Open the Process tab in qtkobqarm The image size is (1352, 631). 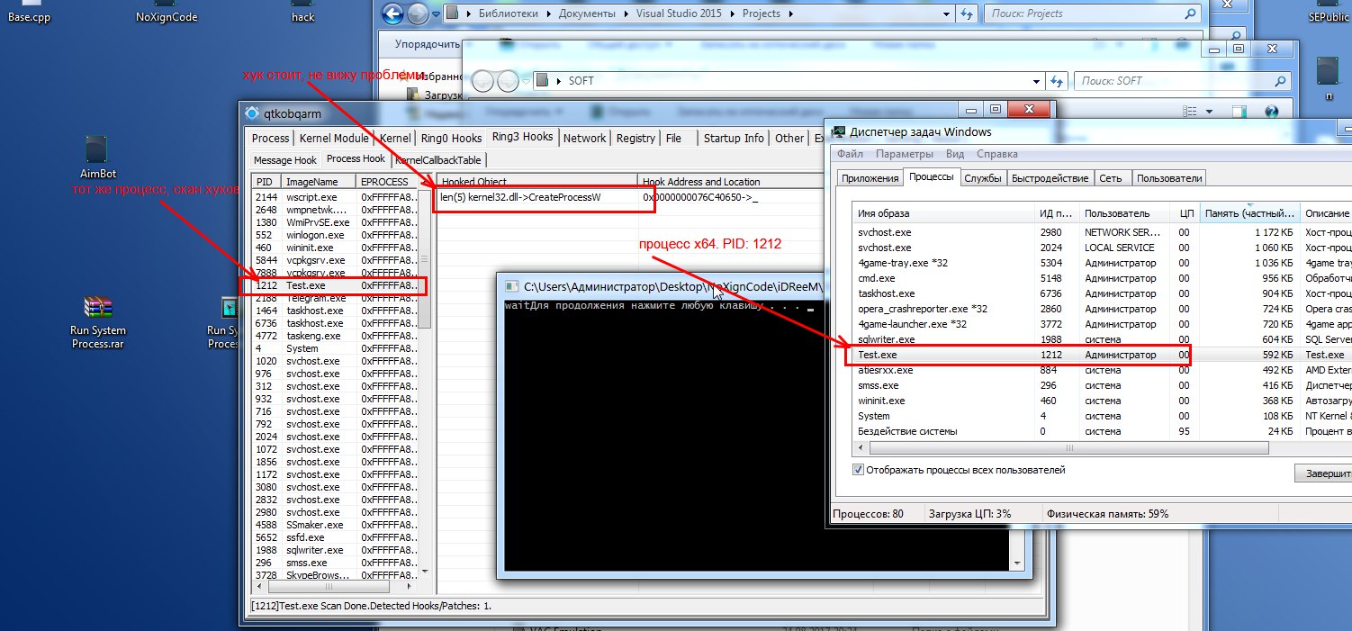coord(270,139)
